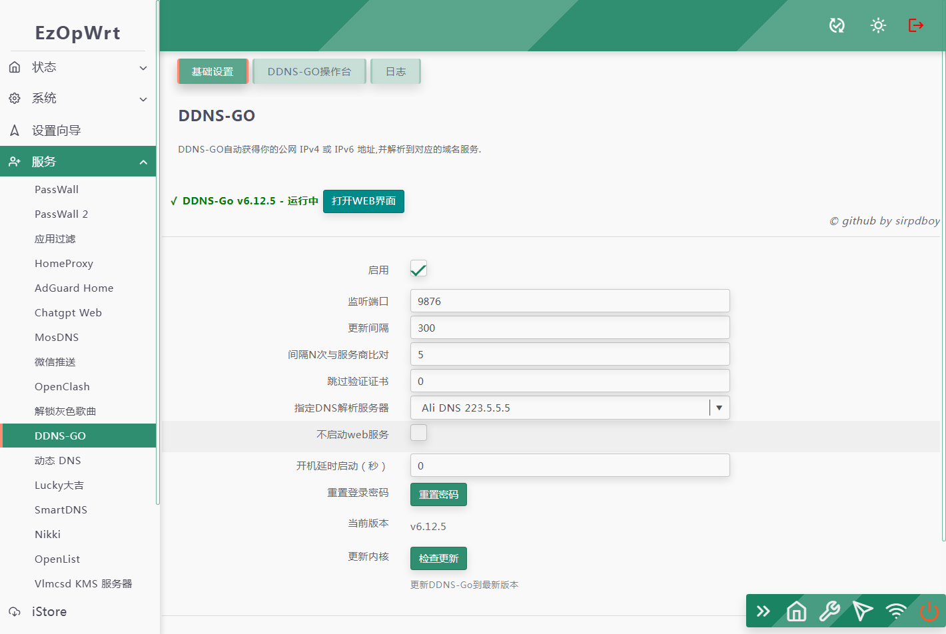946x634 pixels.
Task: Open SmartDNS in the sidebar
Action: tap(61, 509)
